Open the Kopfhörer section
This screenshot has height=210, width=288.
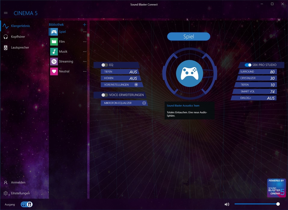click(x=18, y=37)
